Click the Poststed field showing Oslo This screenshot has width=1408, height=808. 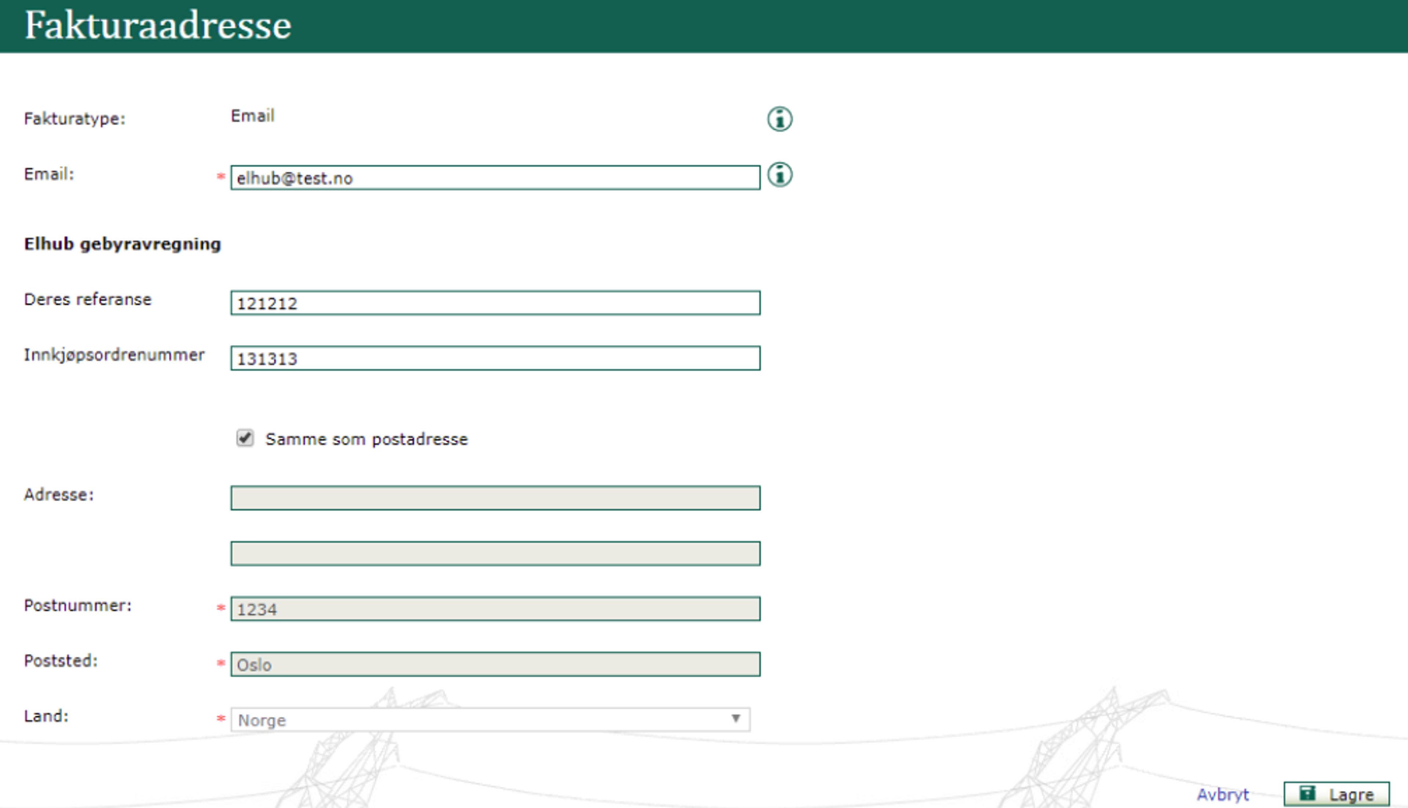(x=495, y=664)
